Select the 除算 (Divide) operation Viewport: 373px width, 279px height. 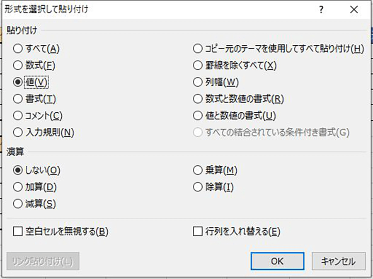[198, 187]
